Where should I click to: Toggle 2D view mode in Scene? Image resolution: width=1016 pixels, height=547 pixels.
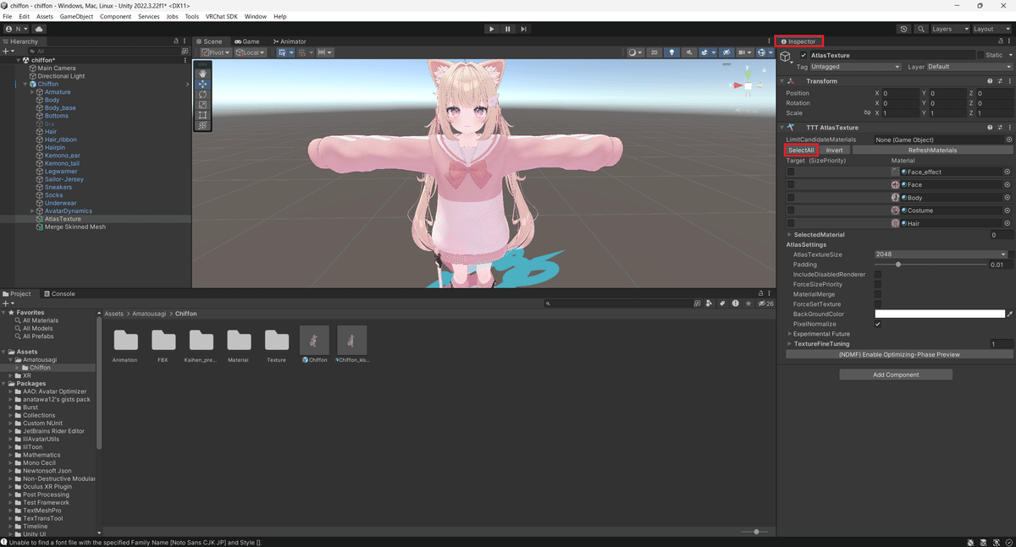coord(654,52)
